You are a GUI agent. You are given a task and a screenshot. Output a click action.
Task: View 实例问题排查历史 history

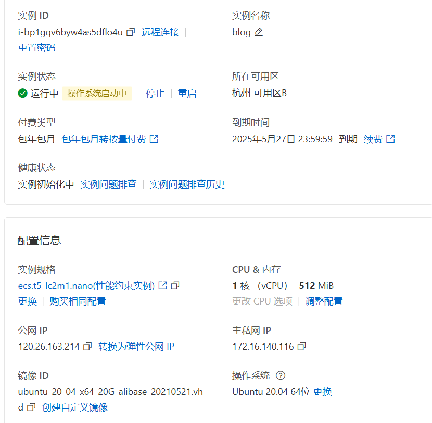pyautogui.click(x=187, y=184)
